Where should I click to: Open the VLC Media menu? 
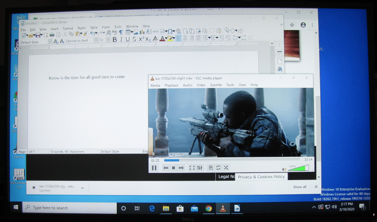click(x=155, y=85)
